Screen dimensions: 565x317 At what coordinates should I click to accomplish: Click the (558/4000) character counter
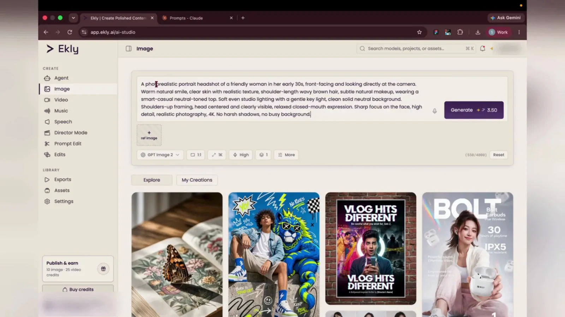pyautogui.click(x=476, y=155)
